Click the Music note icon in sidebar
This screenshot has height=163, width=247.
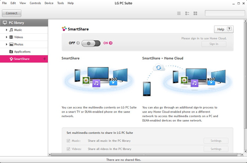point(11,30)
